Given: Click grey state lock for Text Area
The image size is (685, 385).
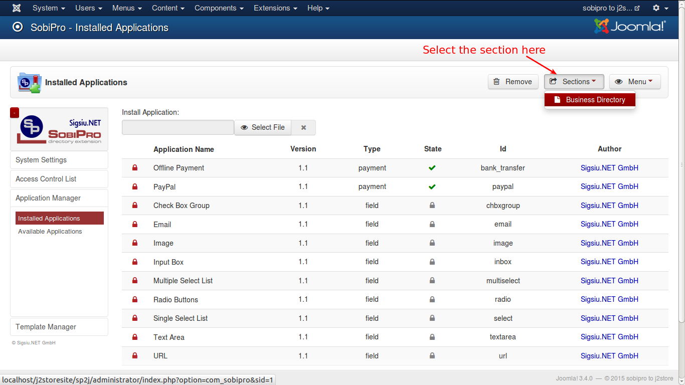Looking at the screenshot, I should (432, 337).
